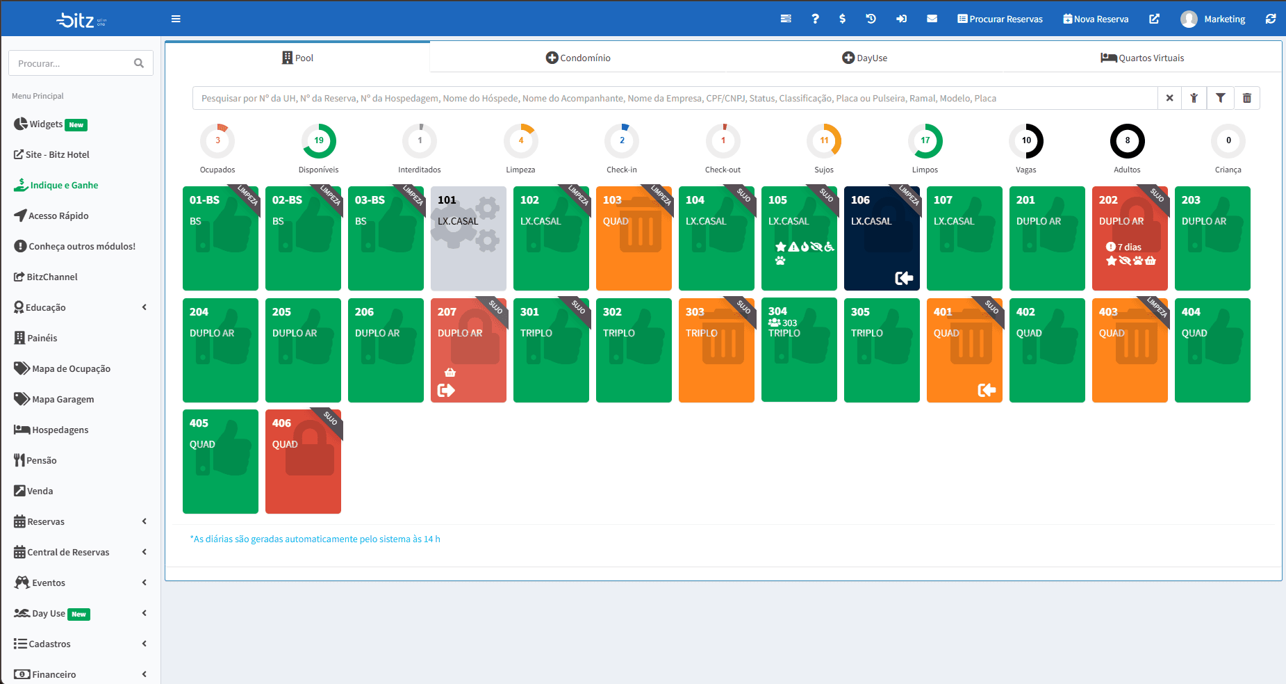Click the magnifier icon in sidebar search
The width and height of the screenshot is (1286, 684).
[x=139, y=63]
